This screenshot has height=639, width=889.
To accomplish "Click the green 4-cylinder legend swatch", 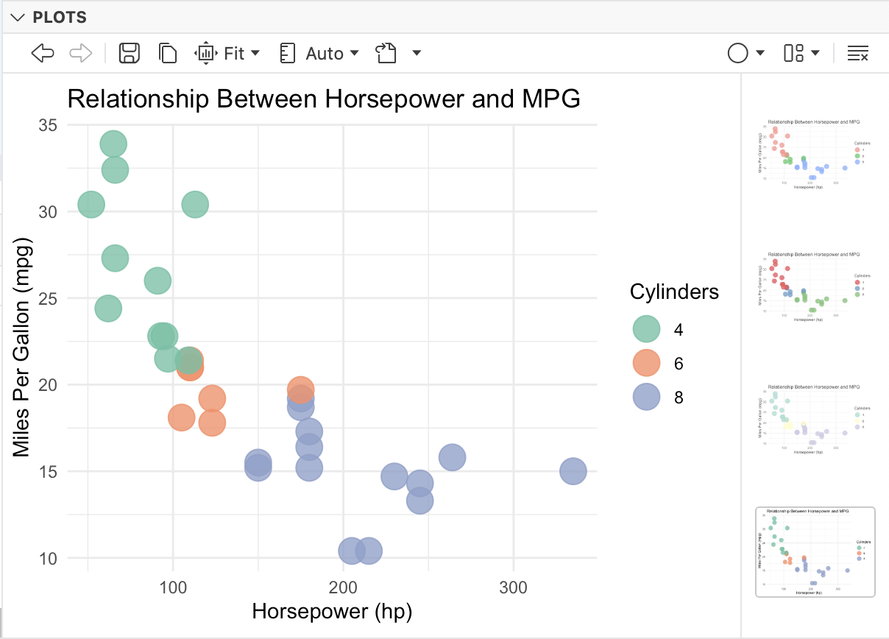I will 646,329.
